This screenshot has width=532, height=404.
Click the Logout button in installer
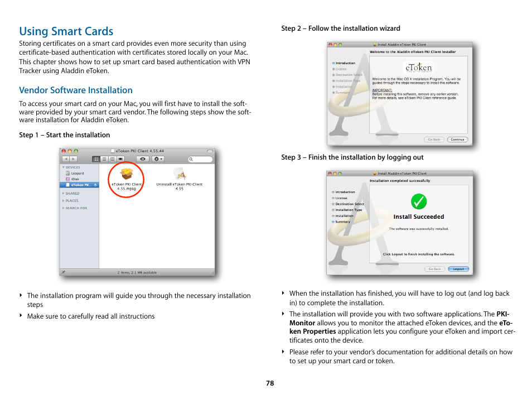click(x=458, y=269)
